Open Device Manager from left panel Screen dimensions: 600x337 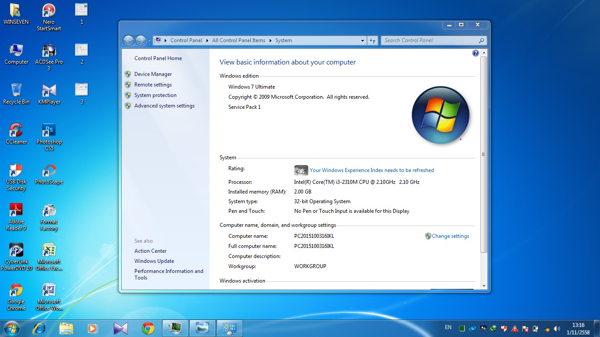tap(153, 74)
